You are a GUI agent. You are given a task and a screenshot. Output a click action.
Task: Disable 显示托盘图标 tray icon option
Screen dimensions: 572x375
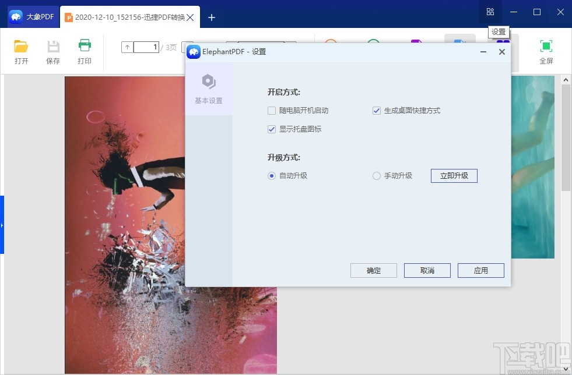(272, 129)
